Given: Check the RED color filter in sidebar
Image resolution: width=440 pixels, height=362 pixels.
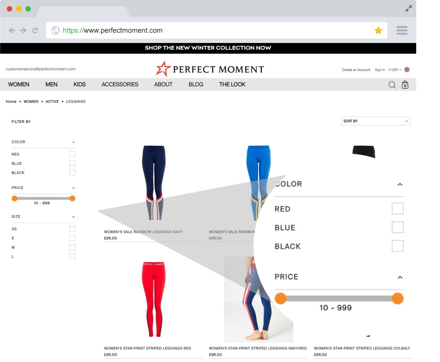Looking at the screenshot, I should coord(72,154).
